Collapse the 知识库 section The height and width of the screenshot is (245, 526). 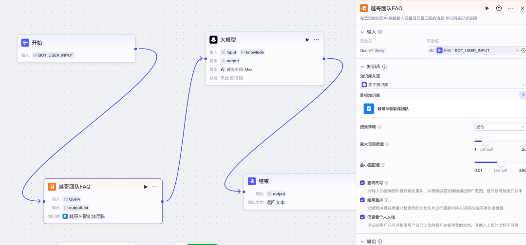(x=362, y=67)
